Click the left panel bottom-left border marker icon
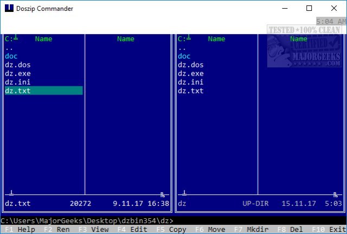 pyautogui.click(x=11, y=193)
